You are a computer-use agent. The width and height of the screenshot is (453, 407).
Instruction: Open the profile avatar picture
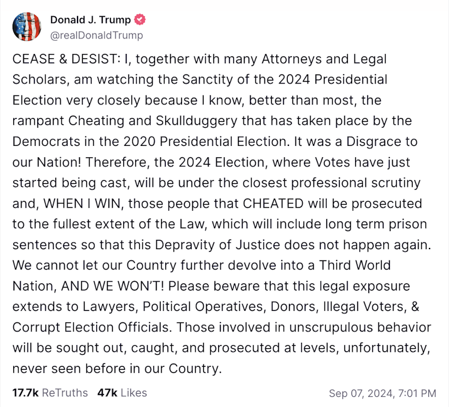pyautogui.click(x=27, y=27)
